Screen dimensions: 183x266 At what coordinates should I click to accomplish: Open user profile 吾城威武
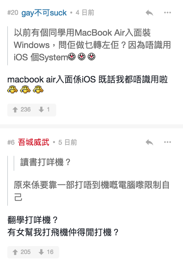(34, 142)
